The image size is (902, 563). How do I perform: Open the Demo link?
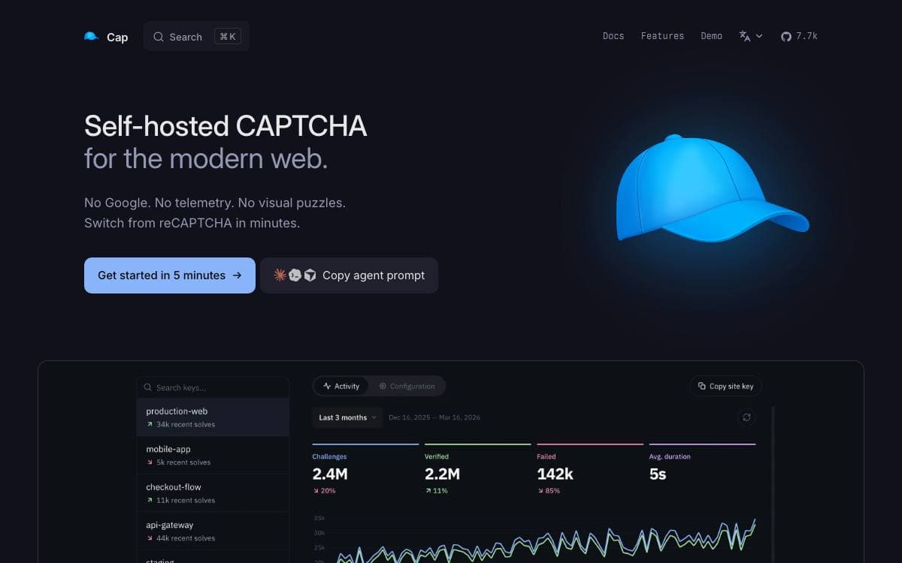point(711,36)
